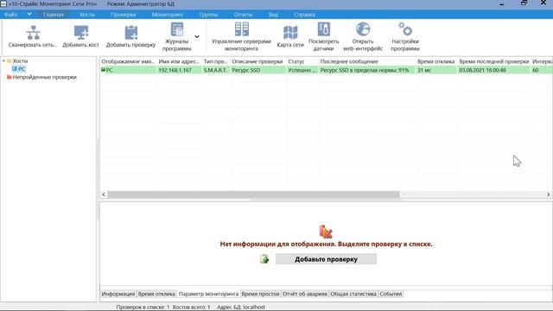
Task: Click the PC cell in check row
Action: pos(128,70)
